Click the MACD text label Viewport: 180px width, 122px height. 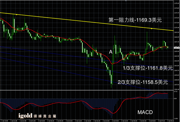pos(145,112)
